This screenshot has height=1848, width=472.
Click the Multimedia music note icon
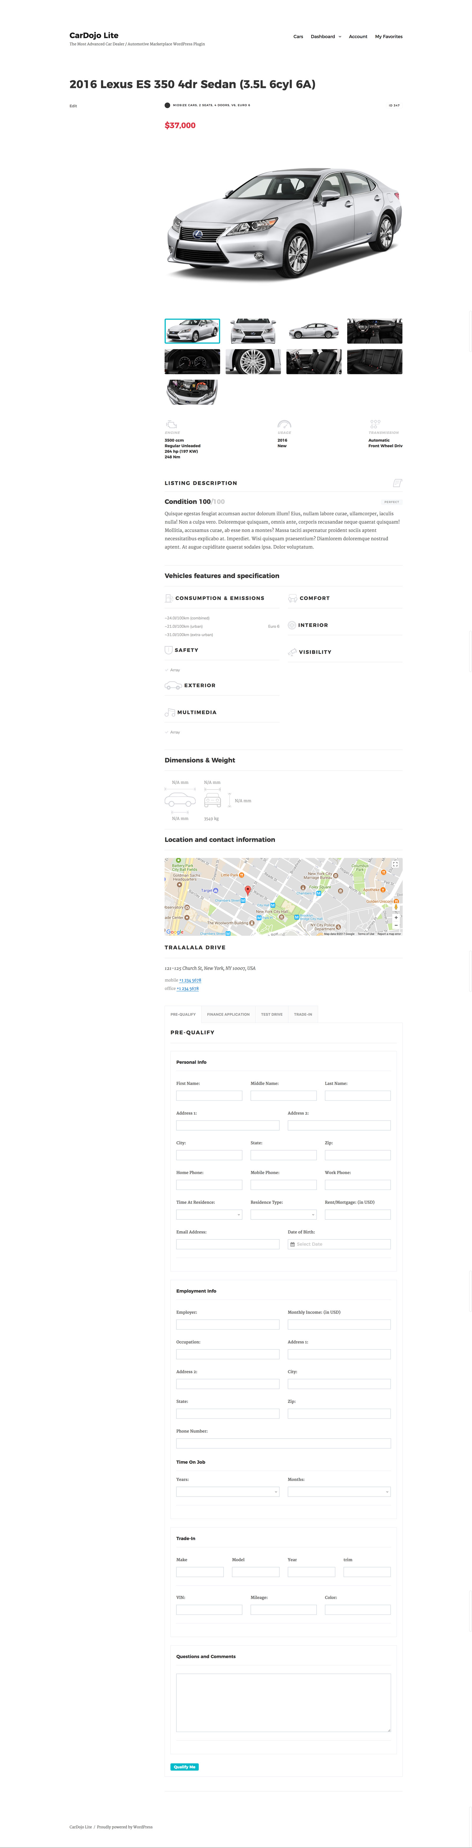[170, 712]
